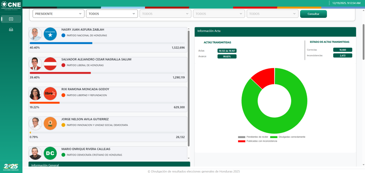This screenshot has width=365, height=173.
Task: Open the ballot box sidebar icon
Action: 11,30
